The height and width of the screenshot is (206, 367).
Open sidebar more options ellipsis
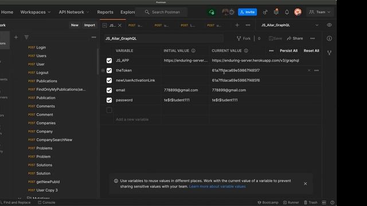pos(93,37)
